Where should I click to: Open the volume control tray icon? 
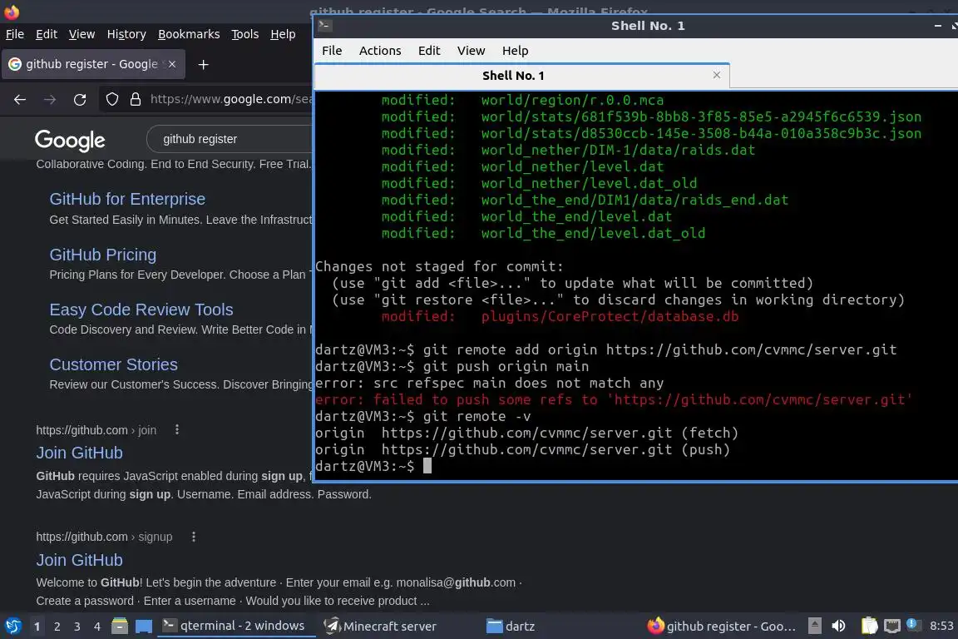[838, 626]
